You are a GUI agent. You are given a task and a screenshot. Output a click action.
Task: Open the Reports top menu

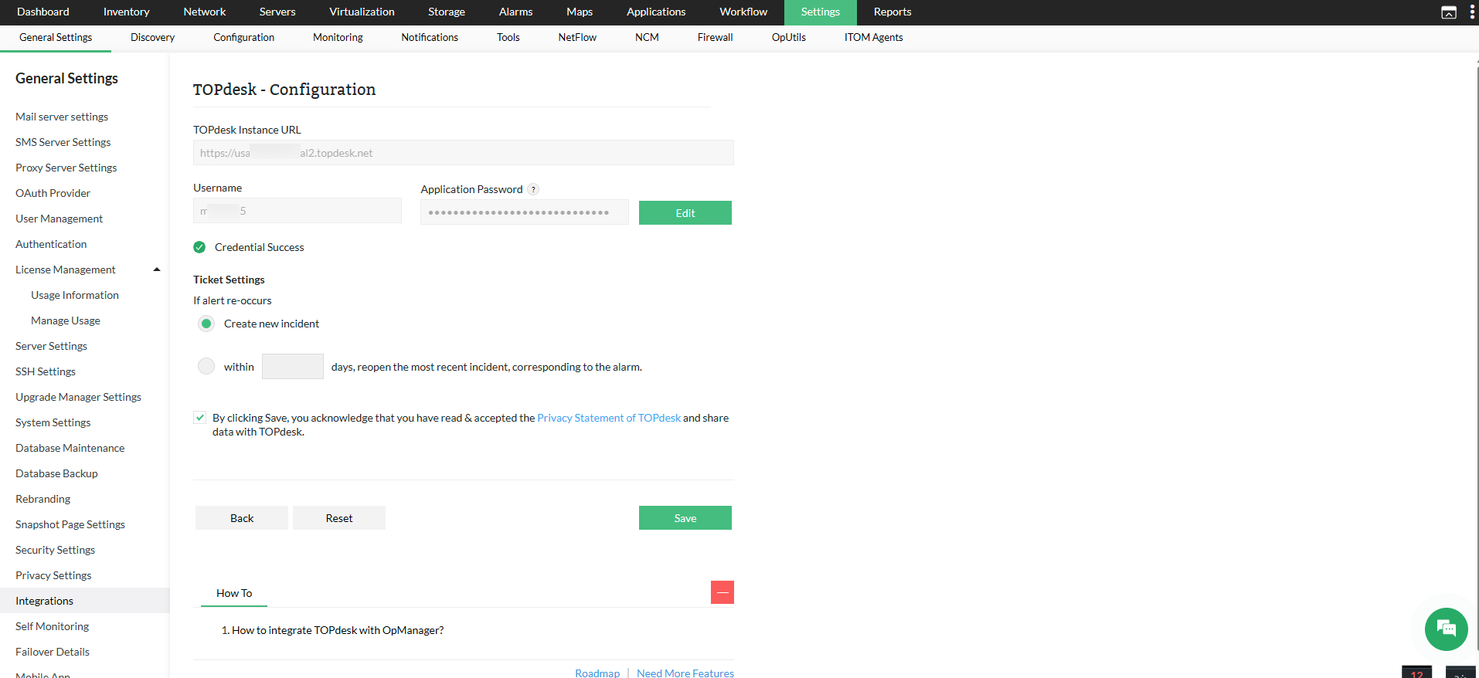click(892, 12)
